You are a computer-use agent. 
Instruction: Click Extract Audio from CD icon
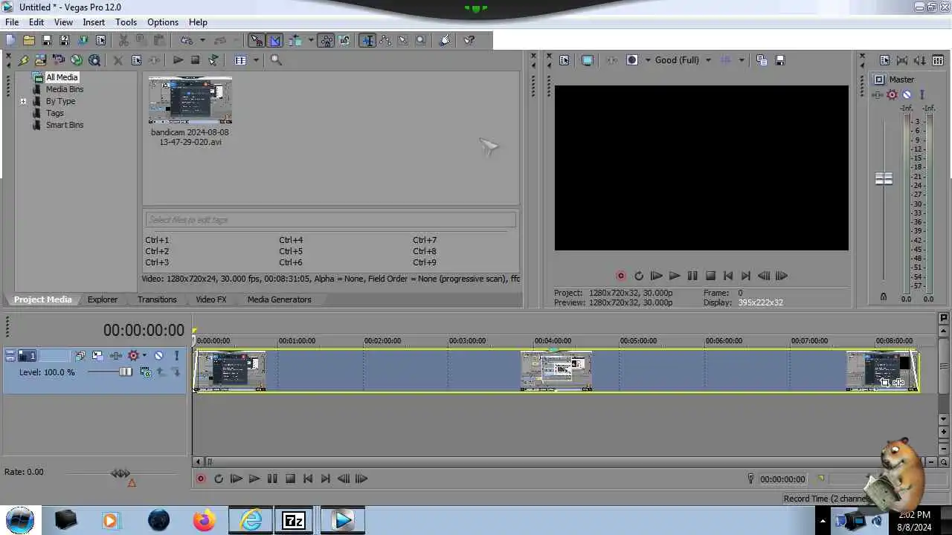click(59, 60)
